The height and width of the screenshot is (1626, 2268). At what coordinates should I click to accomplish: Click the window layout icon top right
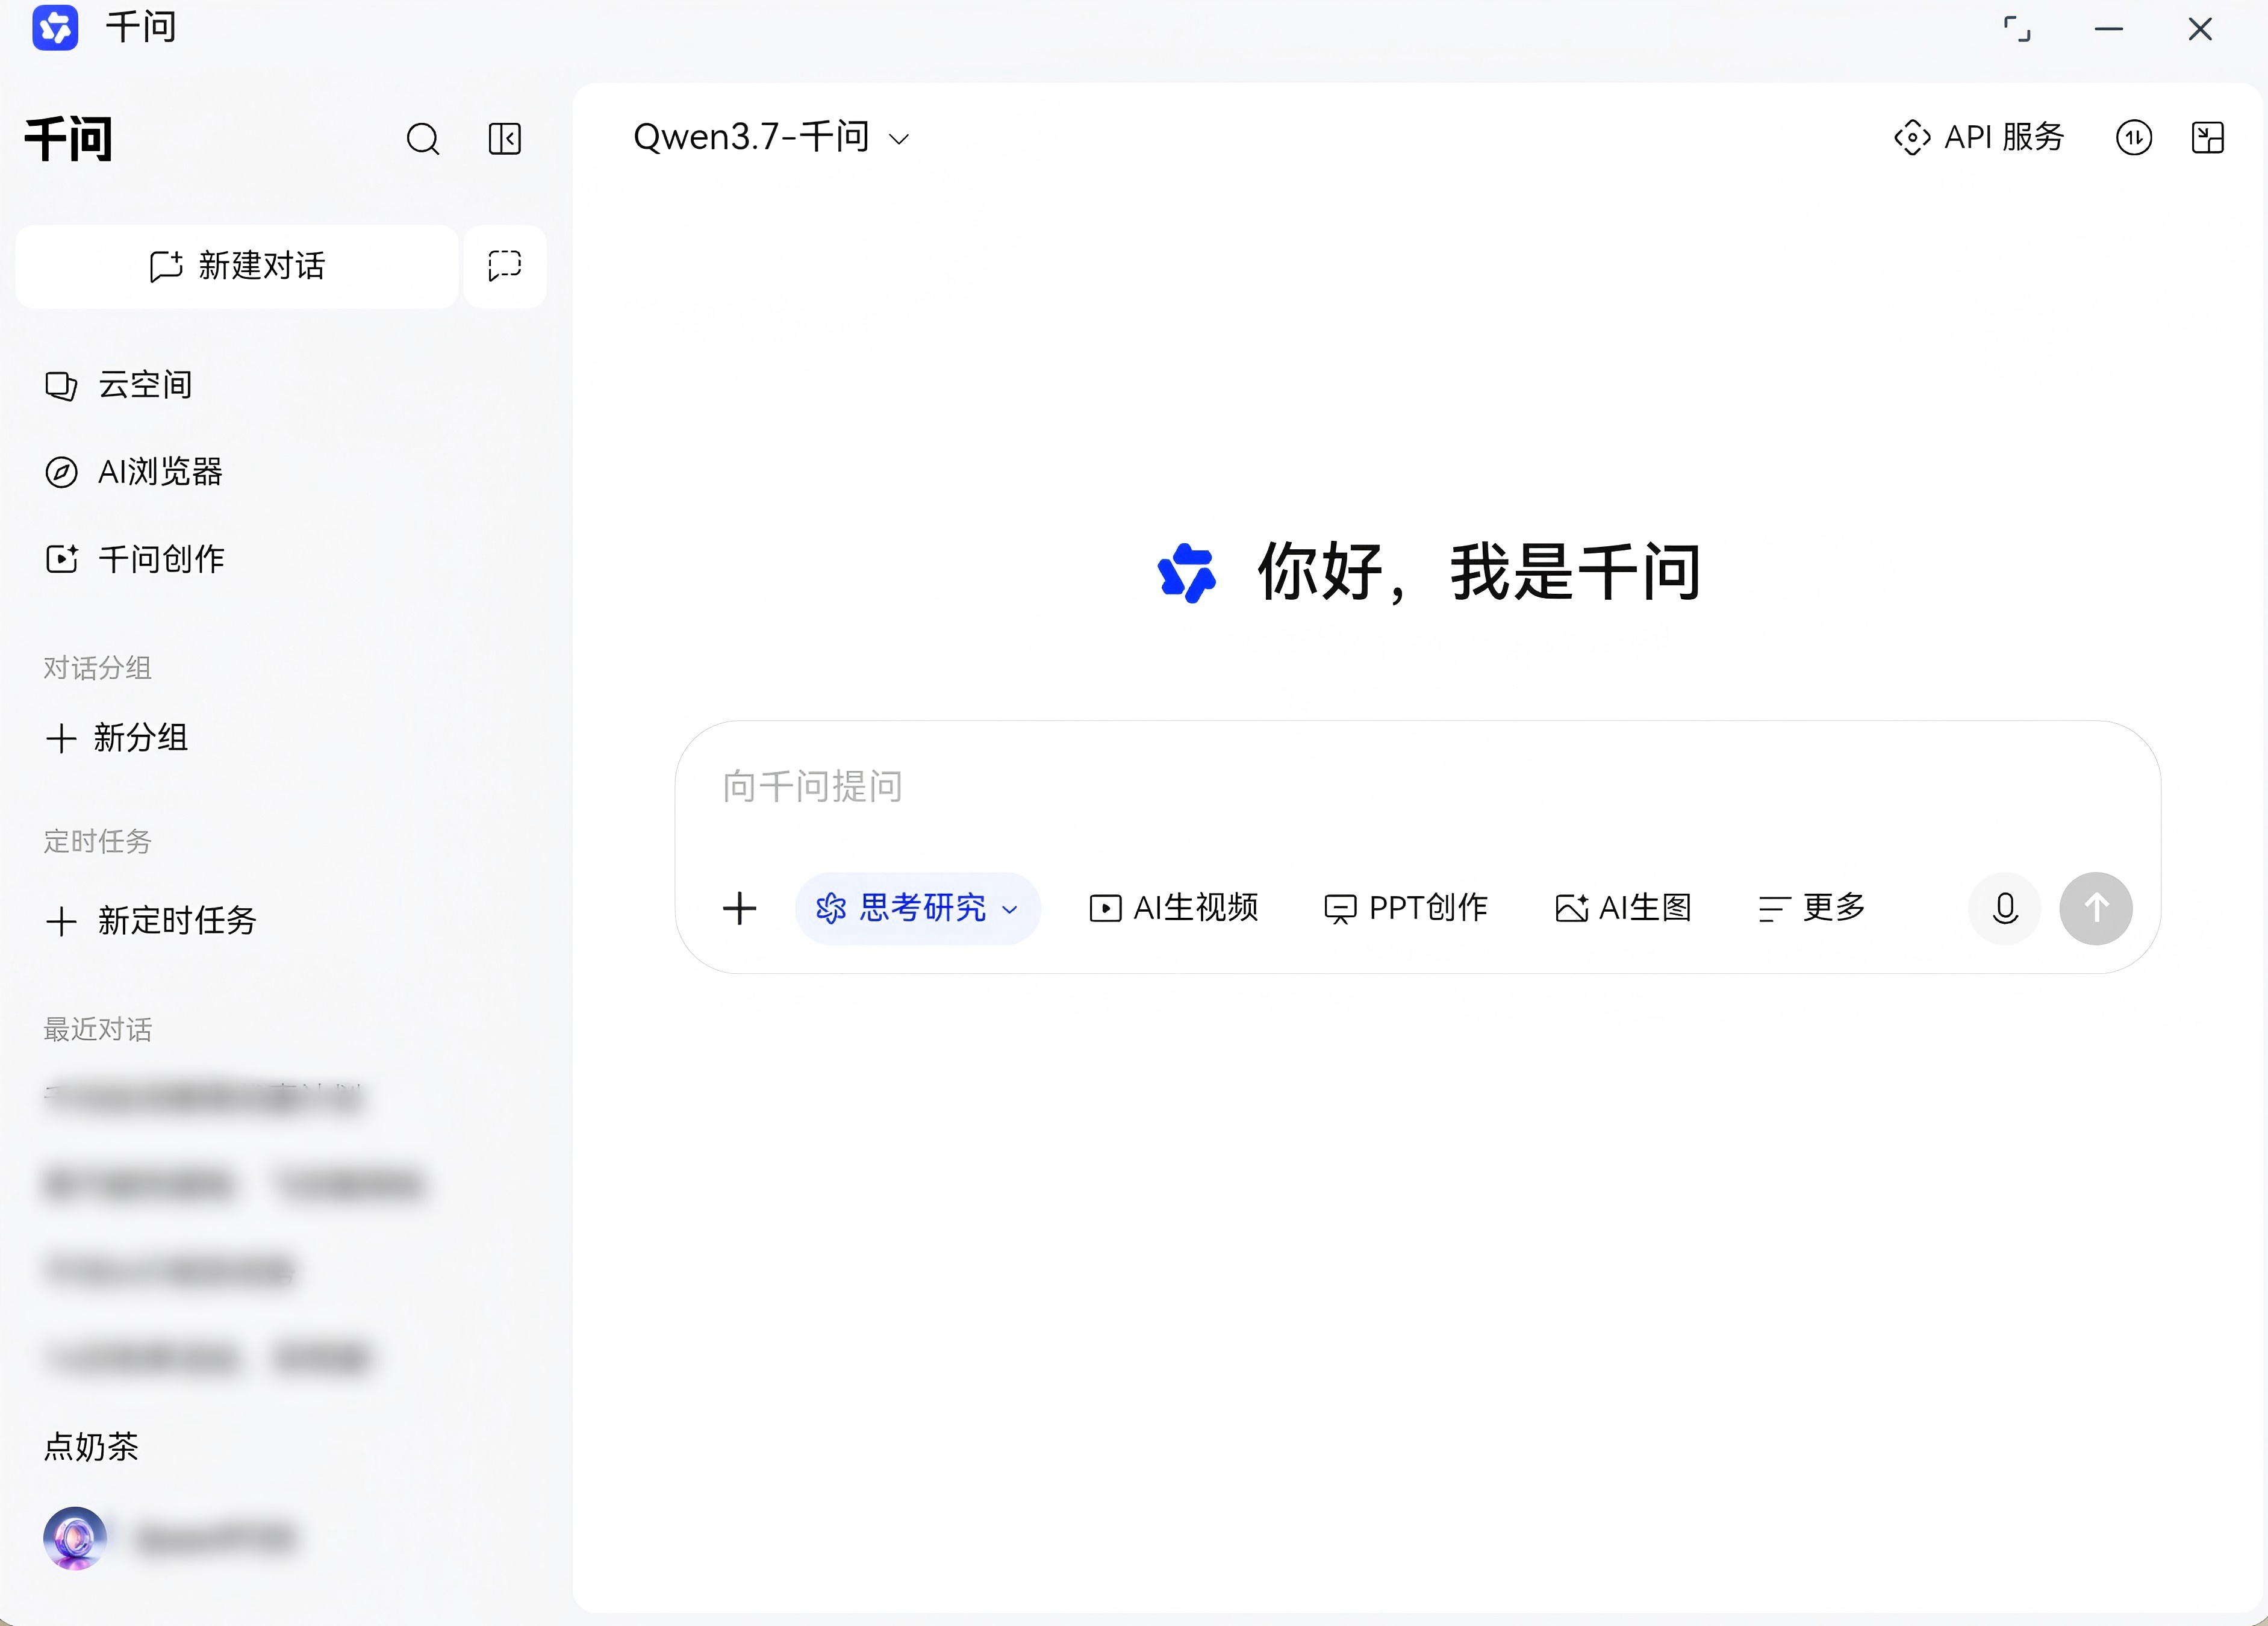pos(2208,138)
